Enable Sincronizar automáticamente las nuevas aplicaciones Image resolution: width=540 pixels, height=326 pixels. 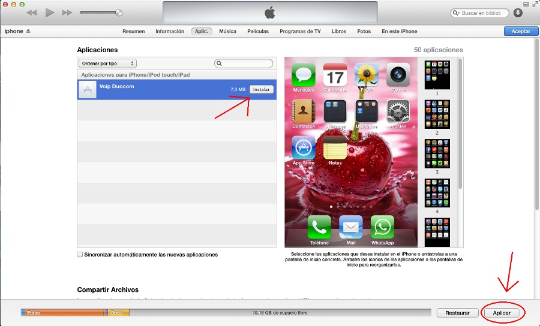point(80,255)
